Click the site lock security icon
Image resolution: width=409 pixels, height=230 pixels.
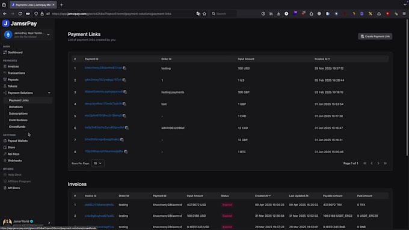point(42,14)
